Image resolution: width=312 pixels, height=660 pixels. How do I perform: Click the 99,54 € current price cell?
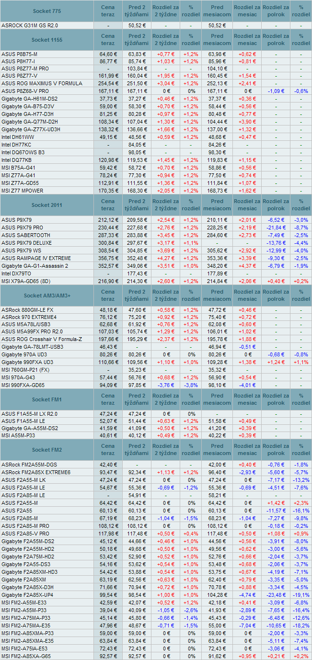109,595
